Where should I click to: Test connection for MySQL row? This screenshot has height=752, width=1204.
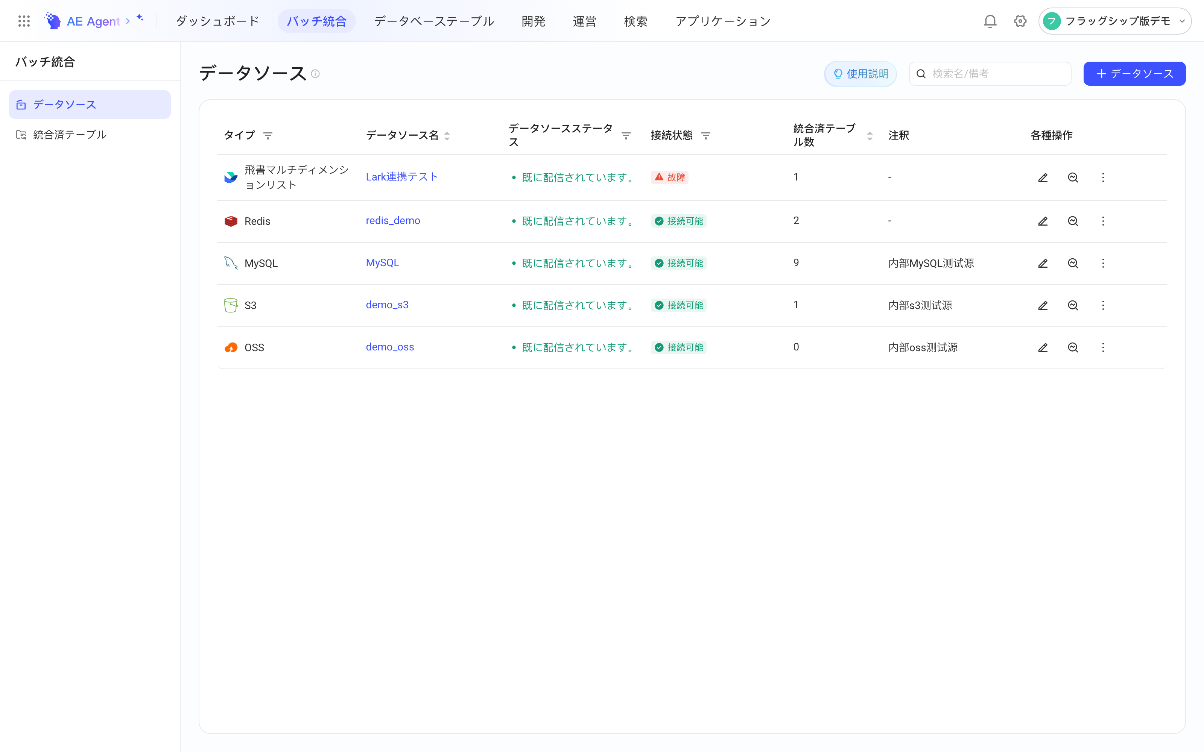[1073, 264]
